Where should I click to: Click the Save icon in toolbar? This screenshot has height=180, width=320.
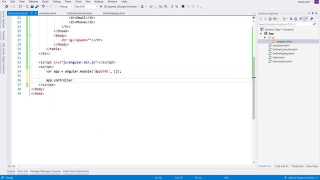pyautogui.click(x=32, y=6)
